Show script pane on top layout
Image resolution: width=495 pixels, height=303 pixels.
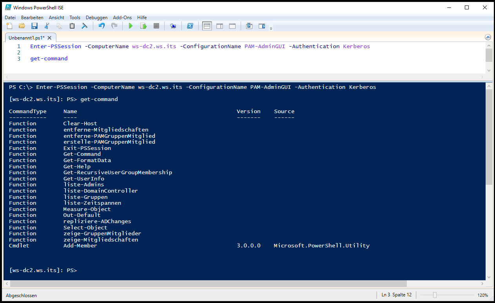(x=207, y=26)
